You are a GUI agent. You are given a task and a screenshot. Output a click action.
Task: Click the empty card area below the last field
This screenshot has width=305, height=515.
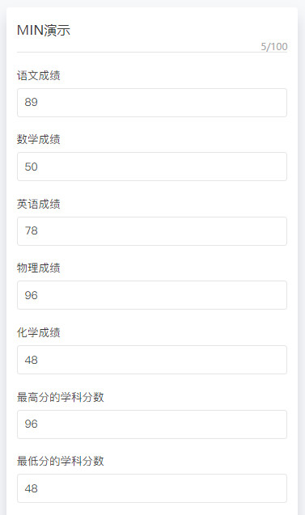click(152, 509)
